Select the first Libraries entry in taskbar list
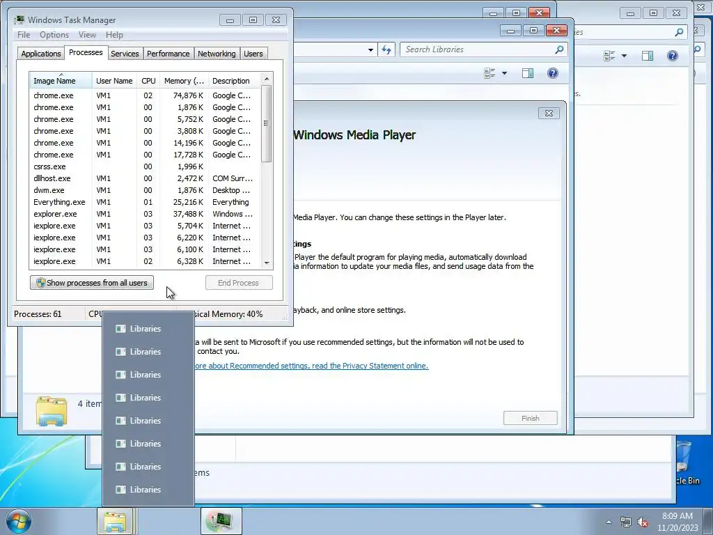 click(148, 329)
